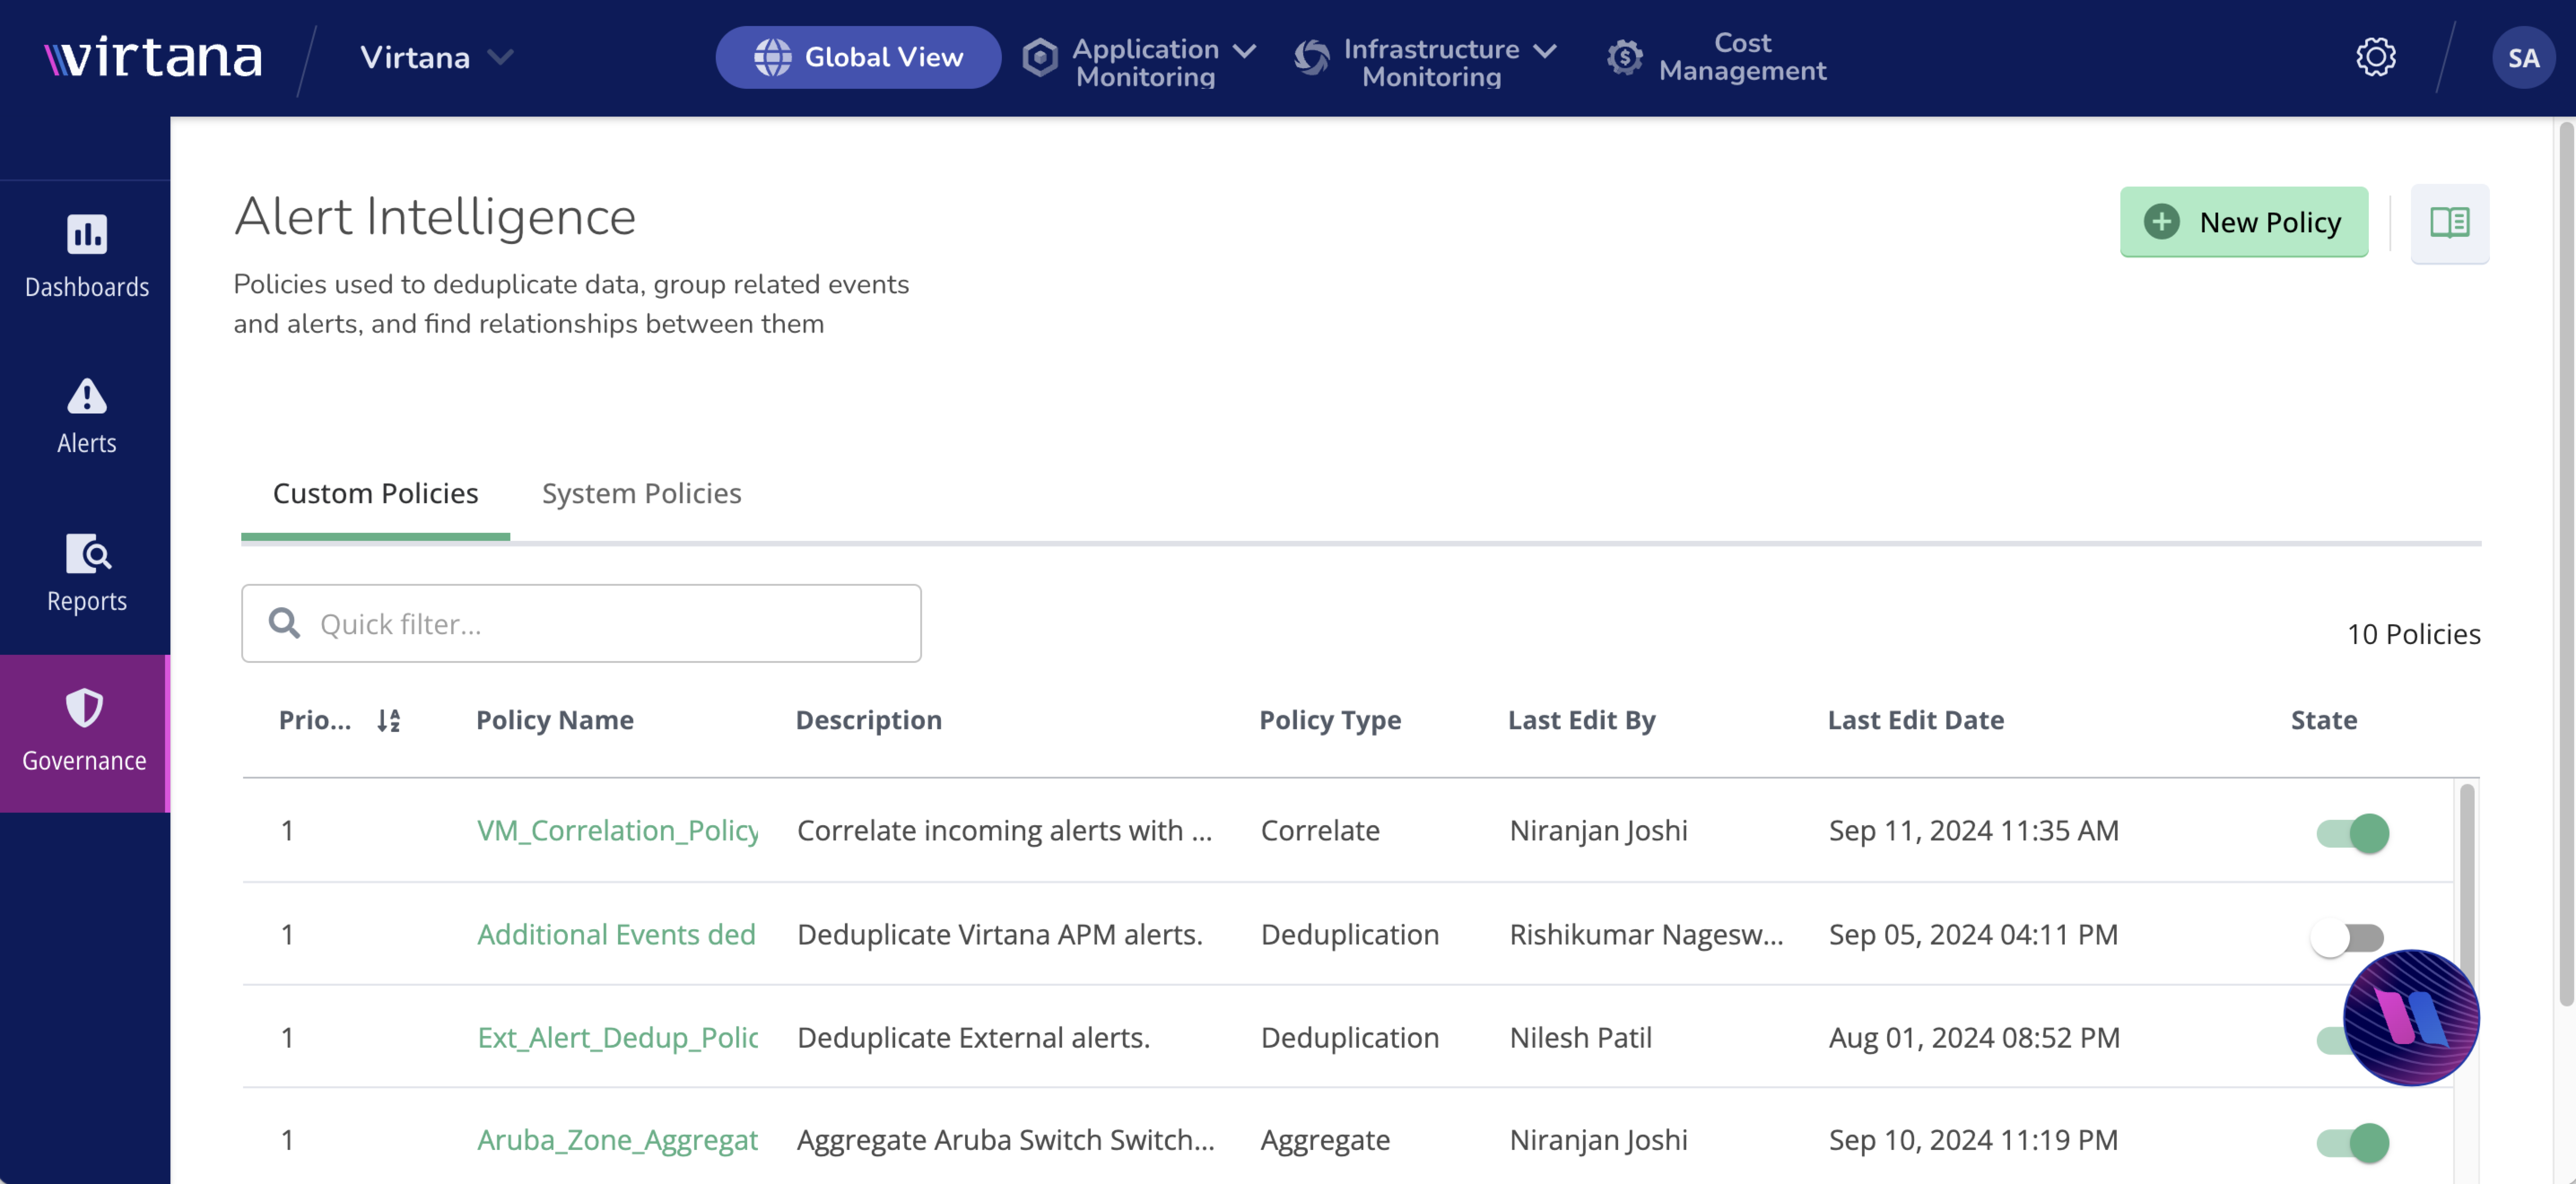This screenshot has height=1184, width=2576.
Task: Select Custom Policies tab
Action: (x=374, y=491)
